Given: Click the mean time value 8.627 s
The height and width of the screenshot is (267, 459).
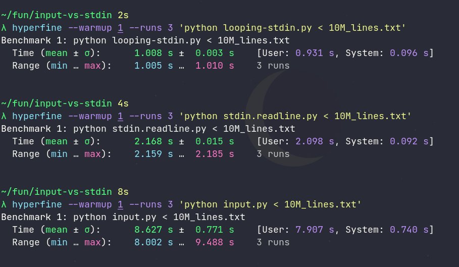Looking at the screenshot, I should 154,230.
